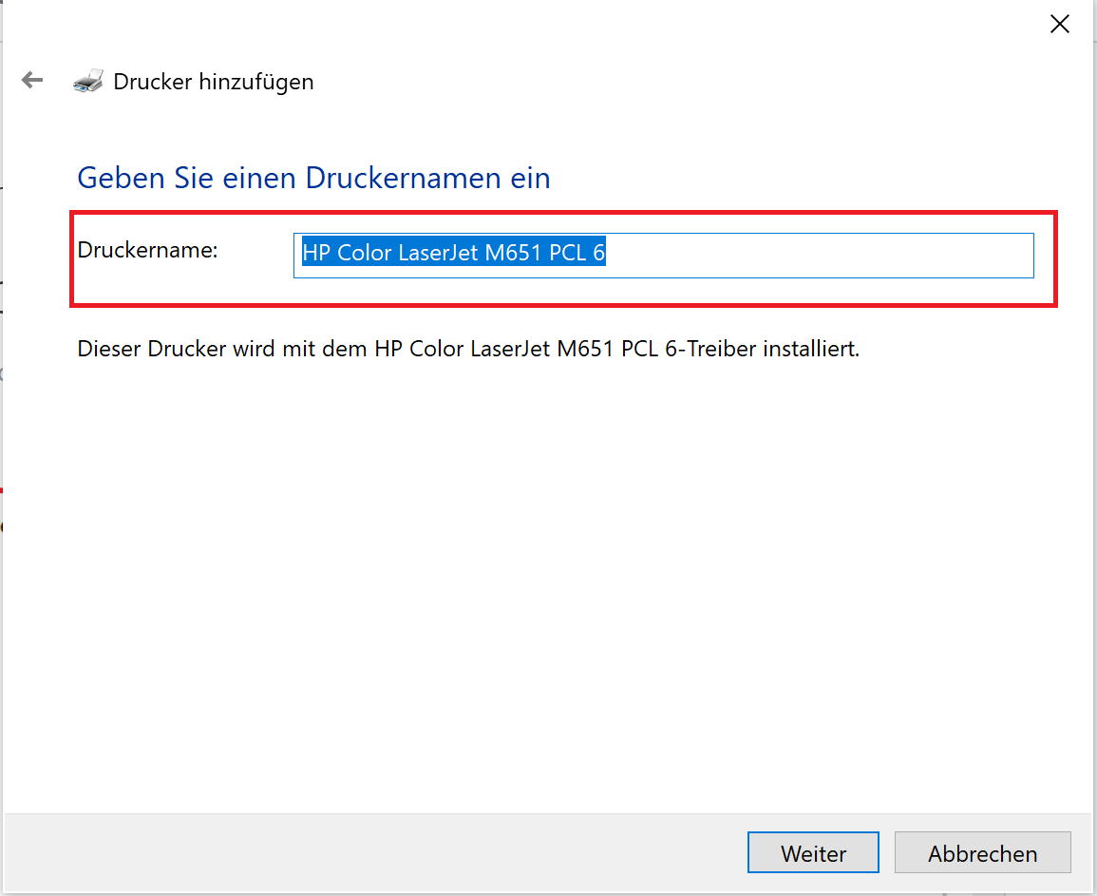1097x896 pixels.
Task: Click the PCL 6-Treiber installation note
Action: pyautogui.click(x=468, y=349)
